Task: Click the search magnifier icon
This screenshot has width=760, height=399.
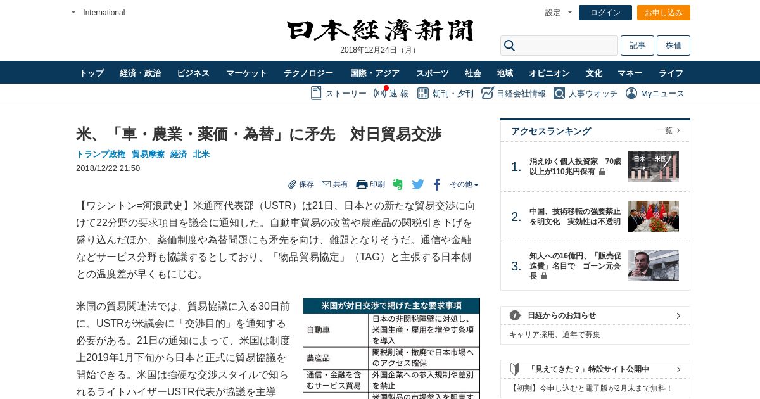Action: pyautogui.click(x=509, y=46)
